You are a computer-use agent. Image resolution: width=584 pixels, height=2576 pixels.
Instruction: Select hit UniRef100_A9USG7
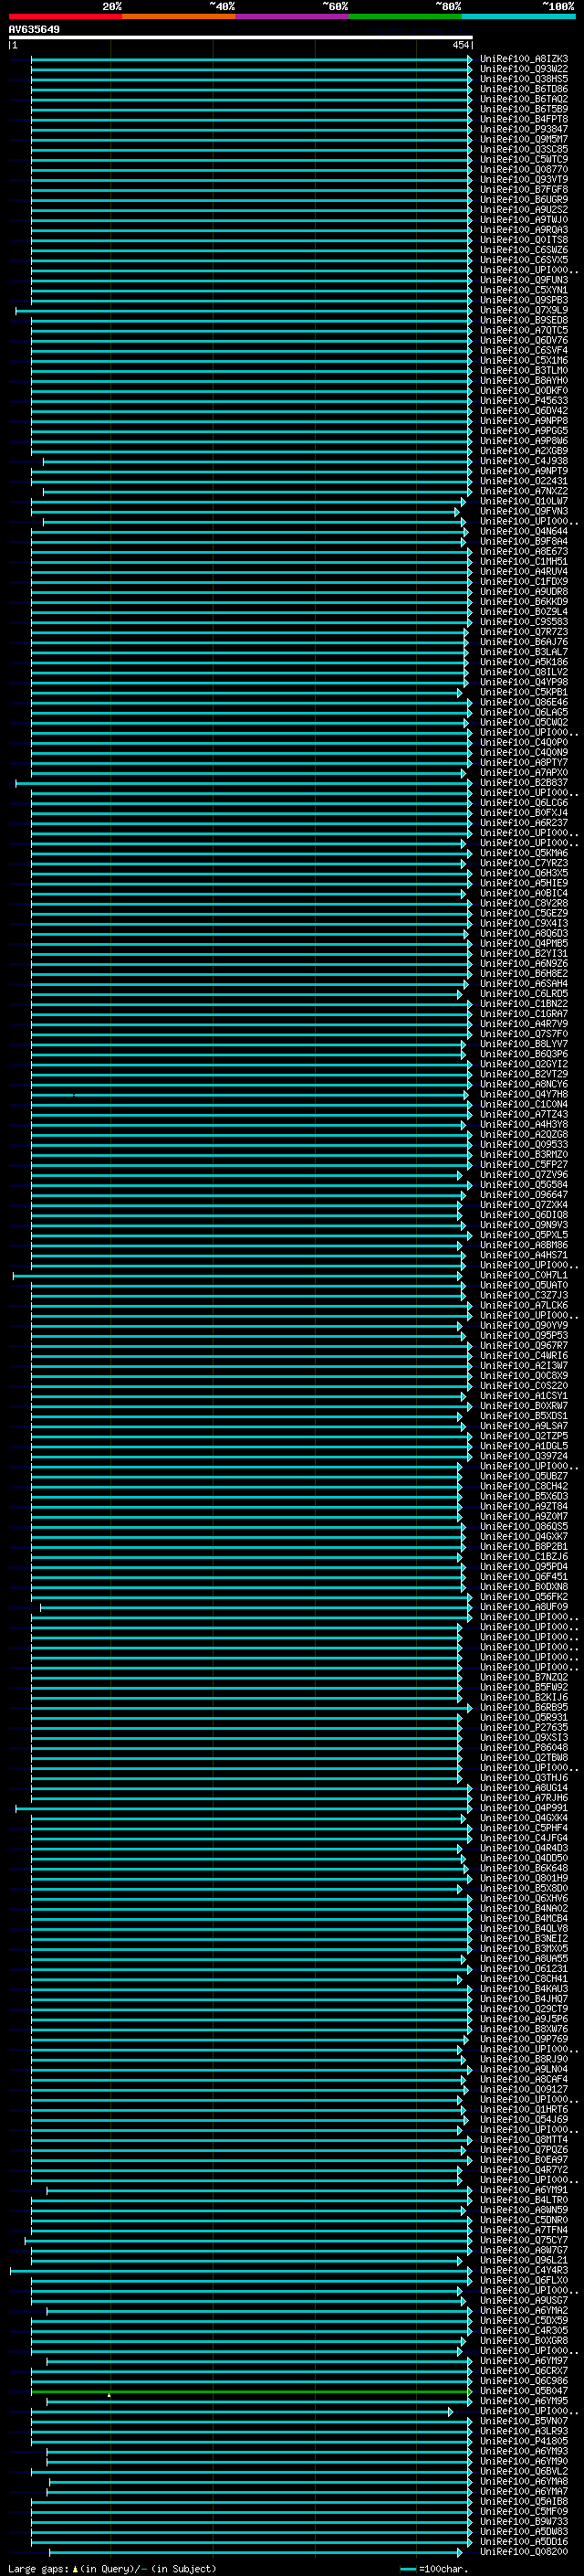coord(524,2300)
